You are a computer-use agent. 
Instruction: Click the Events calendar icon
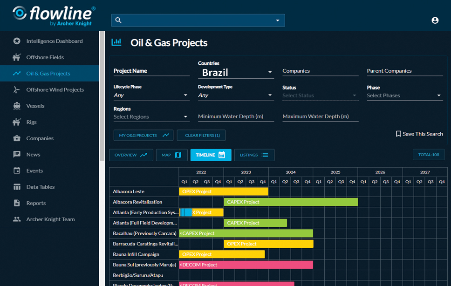point(17,170)
